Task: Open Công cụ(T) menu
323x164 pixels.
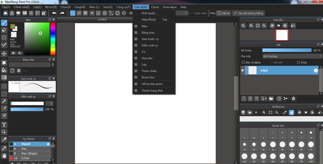Action: [123, 7]
